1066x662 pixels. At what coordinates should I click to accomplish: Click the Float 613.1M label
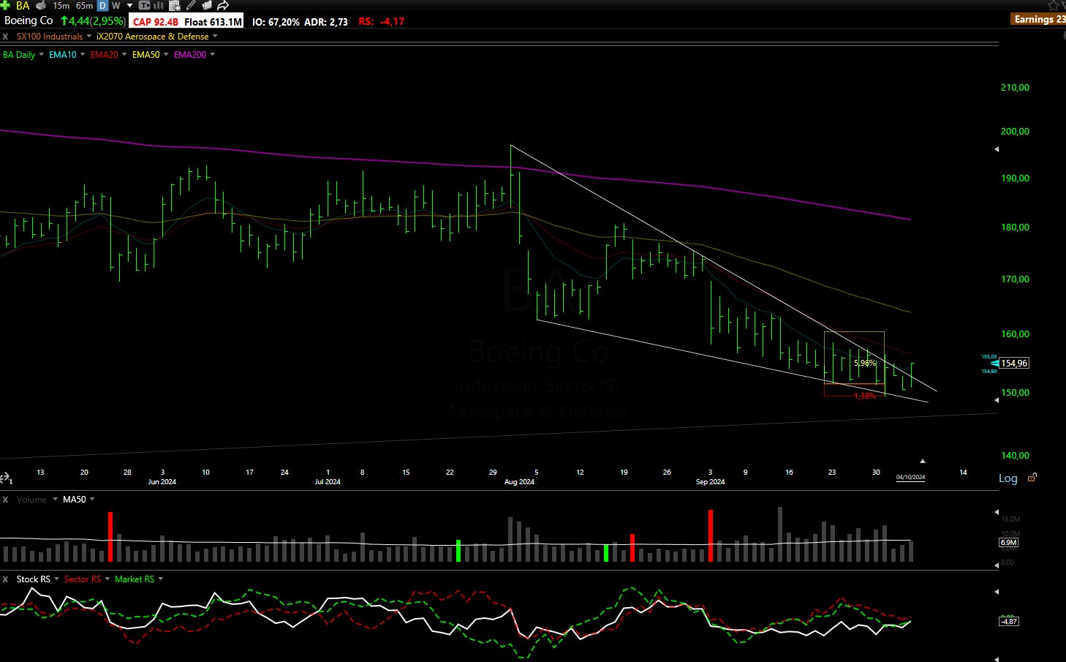pos(213,22)
